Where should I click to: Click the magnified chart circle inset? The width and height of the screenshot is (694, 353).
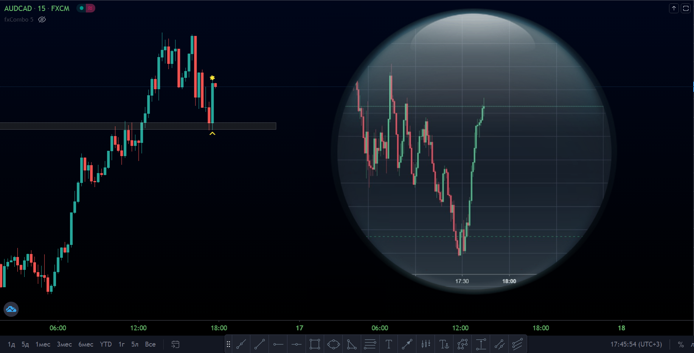click(474, 151)
